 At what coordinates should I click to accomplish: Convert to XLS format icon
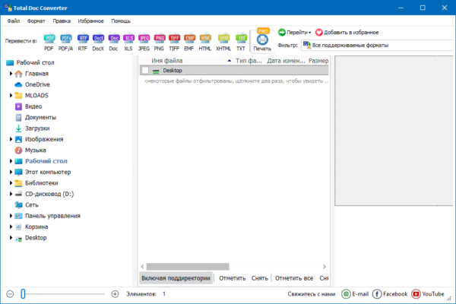tap(128, 38)
